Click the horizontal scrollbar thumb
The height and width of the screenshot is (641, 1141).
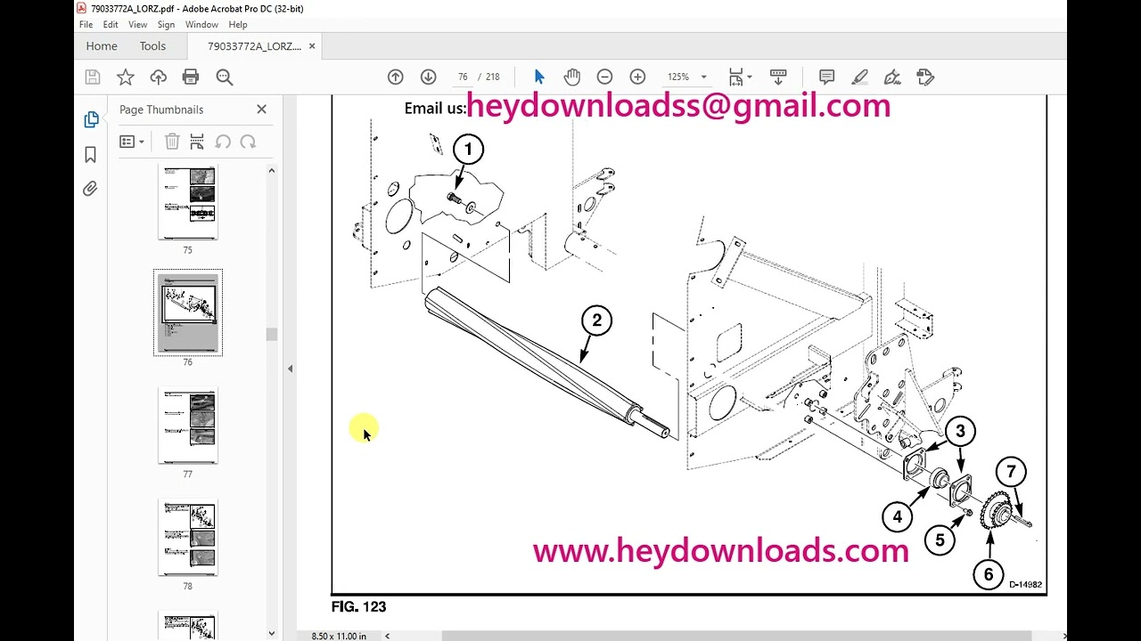(x=736, y=636)
